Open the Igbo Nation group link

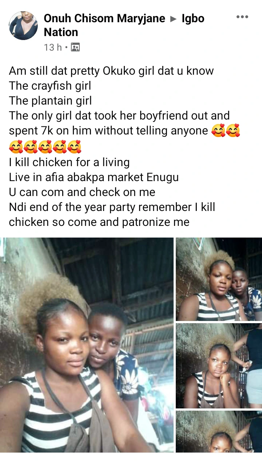coord(124,25)
